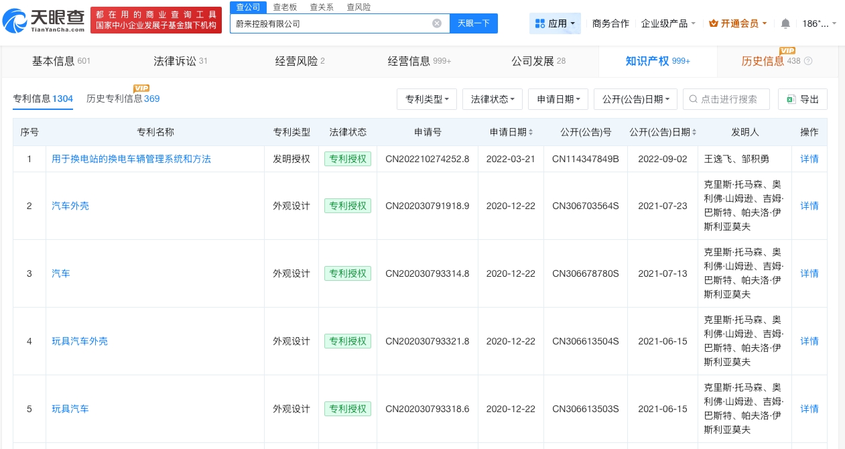The height and width of the screenshot is (449, 845).
Task: Open the 玩具汽车 patent in row 5
Action: pos(70,409)
